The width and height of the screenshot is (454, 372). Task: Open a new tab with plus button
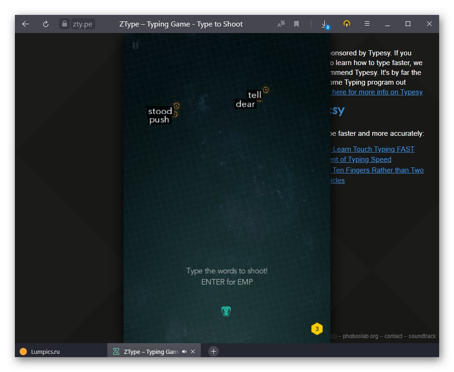[213, 352]
